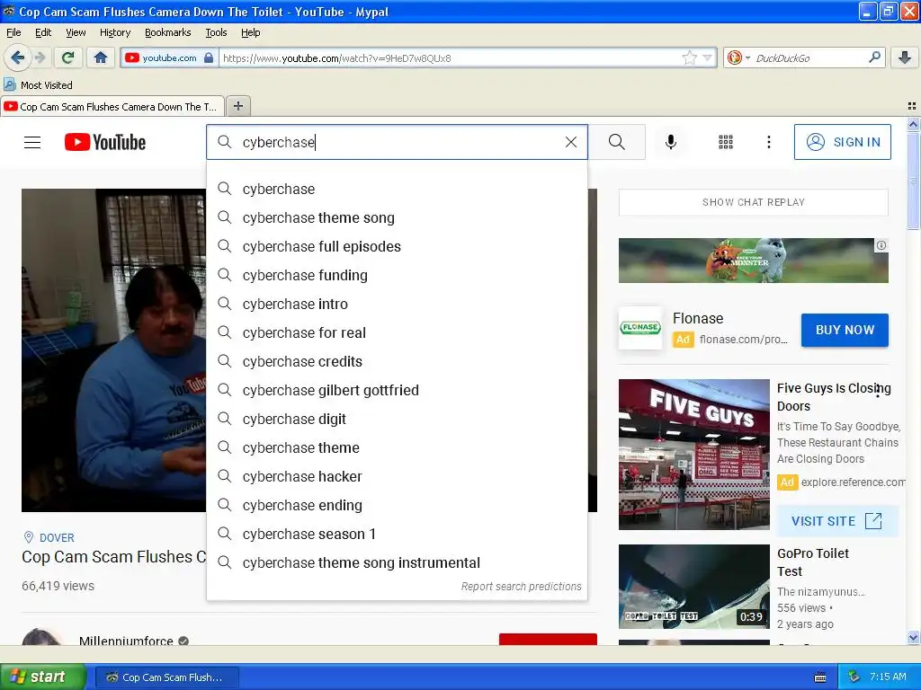Select the Cop Cam Scam taskbar button
Image resolution: width=921 pixels, height=690 pixels.
tap(166, 677)
